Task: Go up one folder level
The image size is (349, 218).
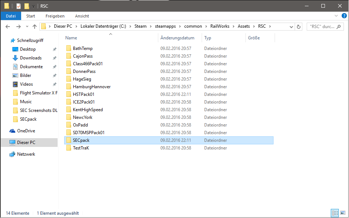Action: coord(35,27)
